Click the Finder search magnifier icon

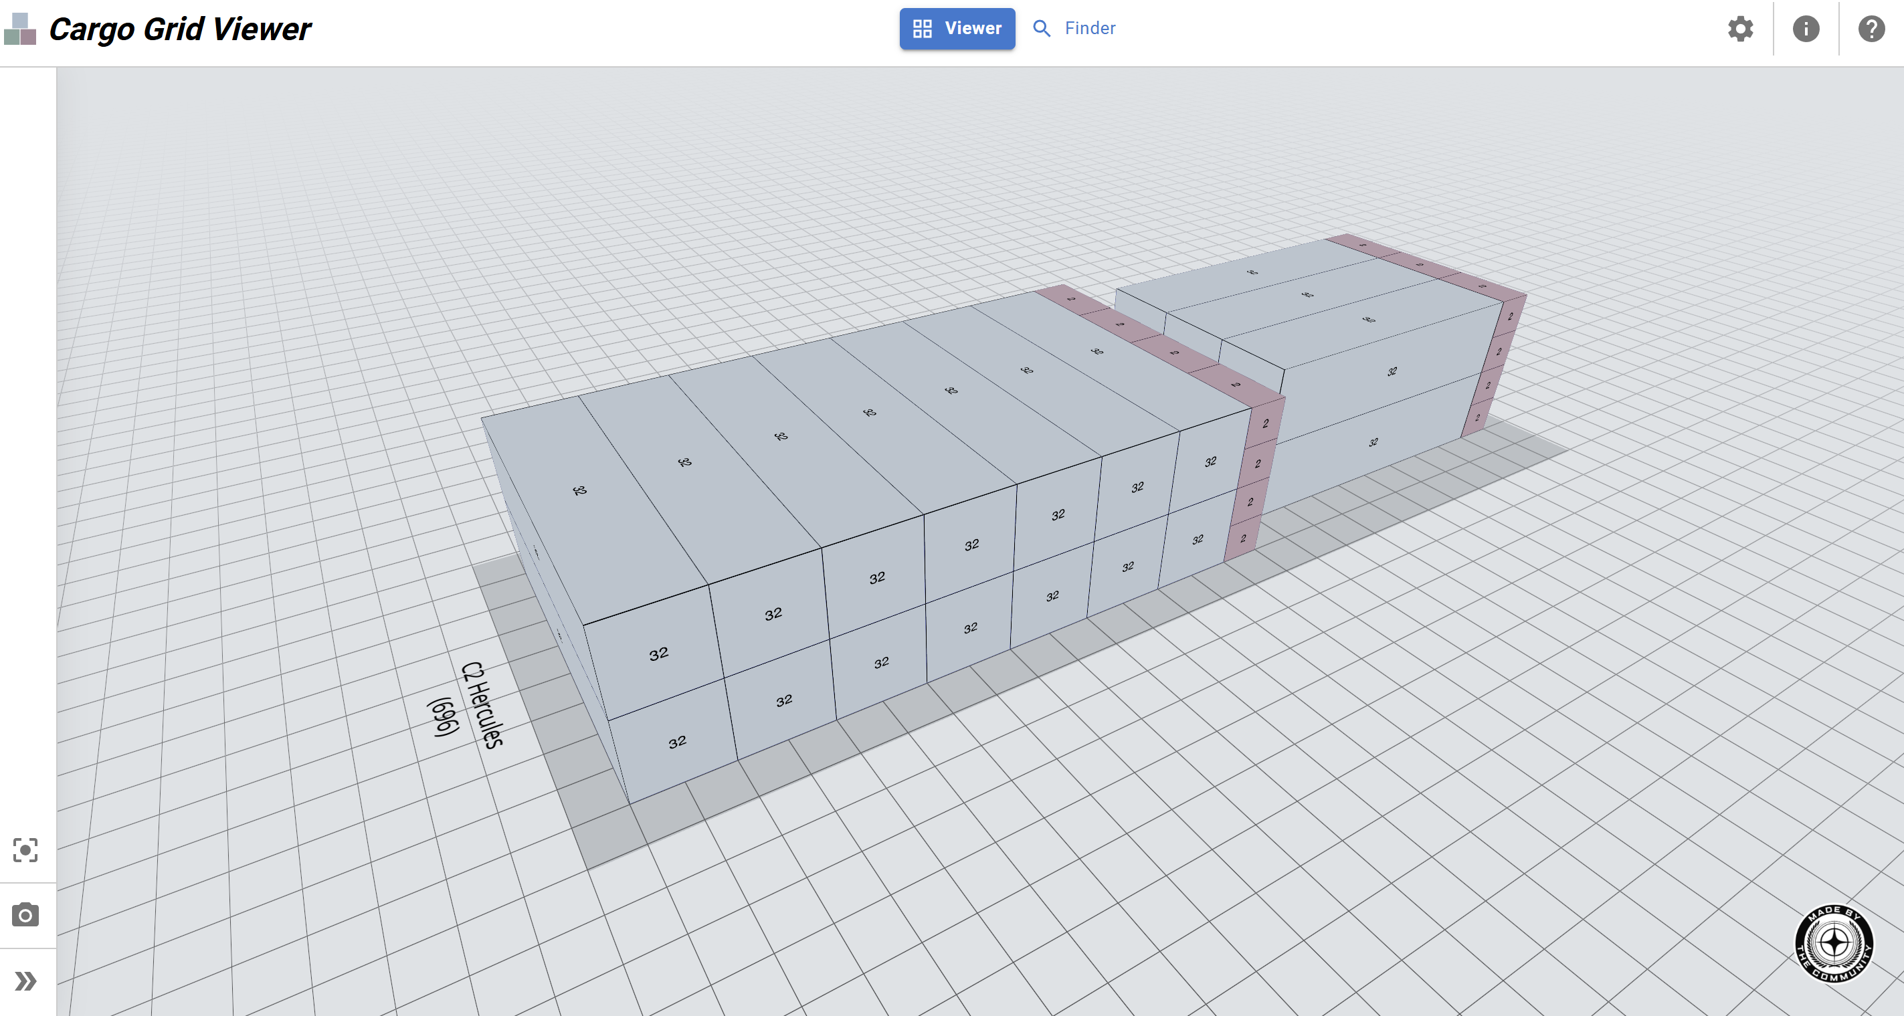pos(1042,28)
